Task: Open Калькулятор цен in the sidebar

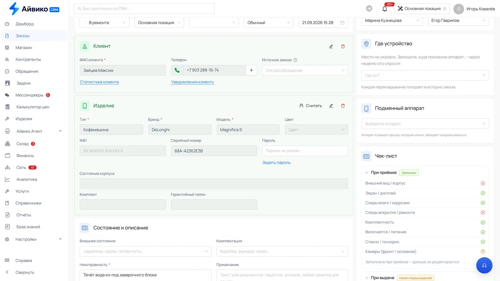Action: pyautogui.click(x=34, y=107)
